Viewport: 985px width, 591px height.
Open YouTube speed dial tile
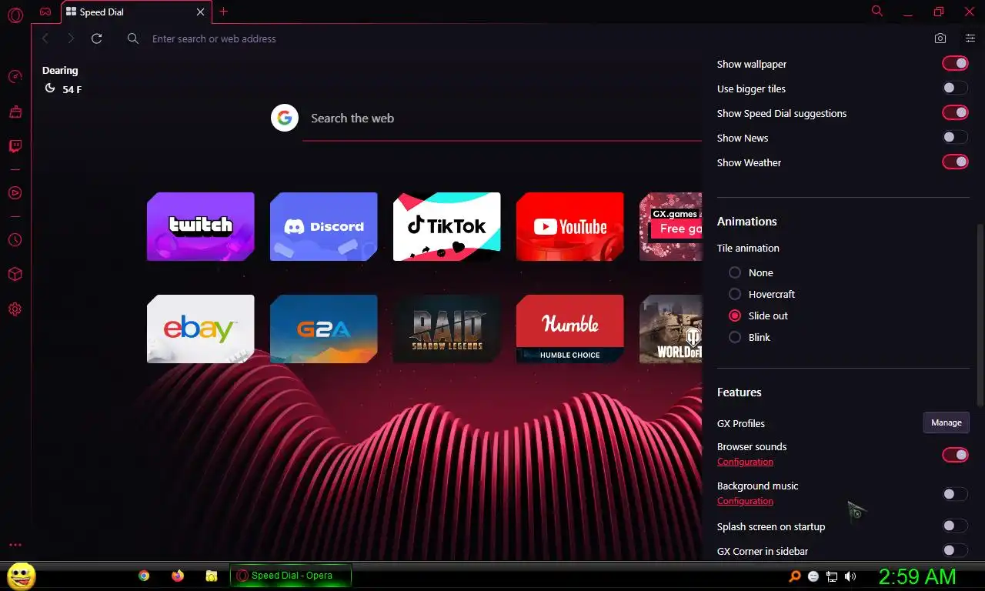pos(570,226)
